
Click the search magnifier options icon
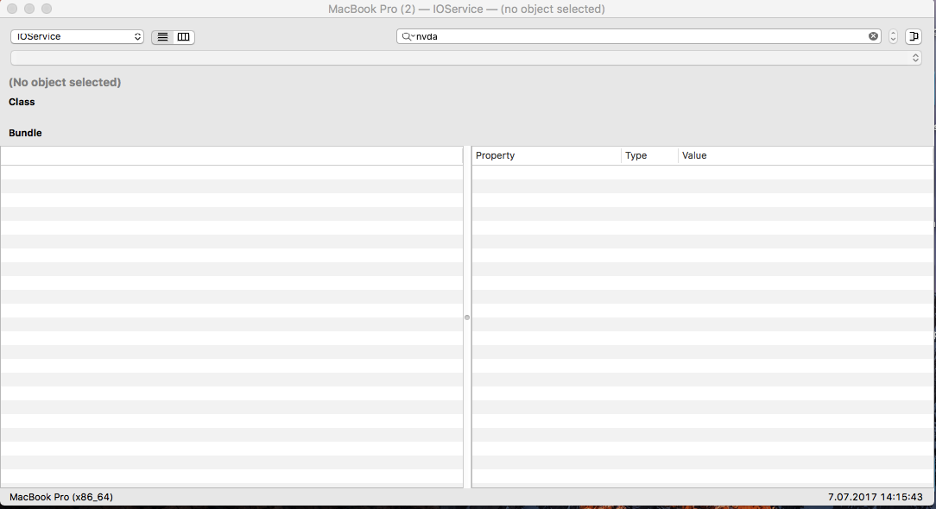point(408,36)
